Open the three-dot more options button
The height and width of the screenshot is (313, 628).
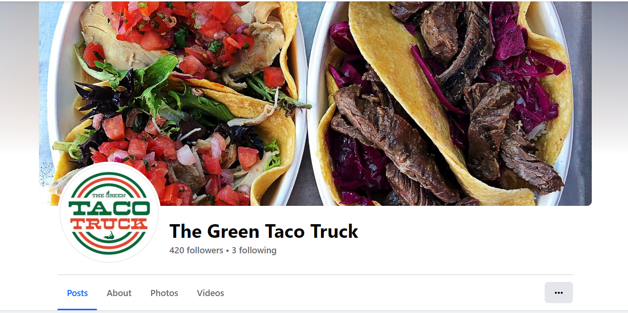558,292
